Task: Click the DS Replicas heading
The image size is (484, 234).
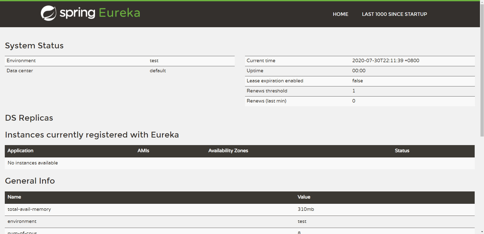Action: (29, 118)
